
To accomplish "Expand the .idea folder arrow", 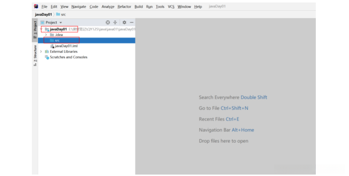I will [46, 35].
